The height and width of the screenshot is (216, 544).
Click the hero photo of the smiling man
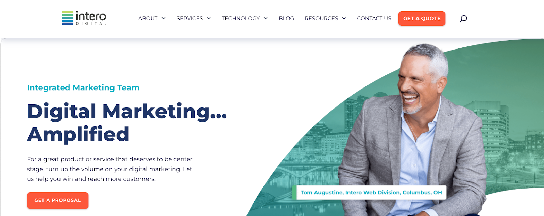pyautogui.click(x=413, y=129)
